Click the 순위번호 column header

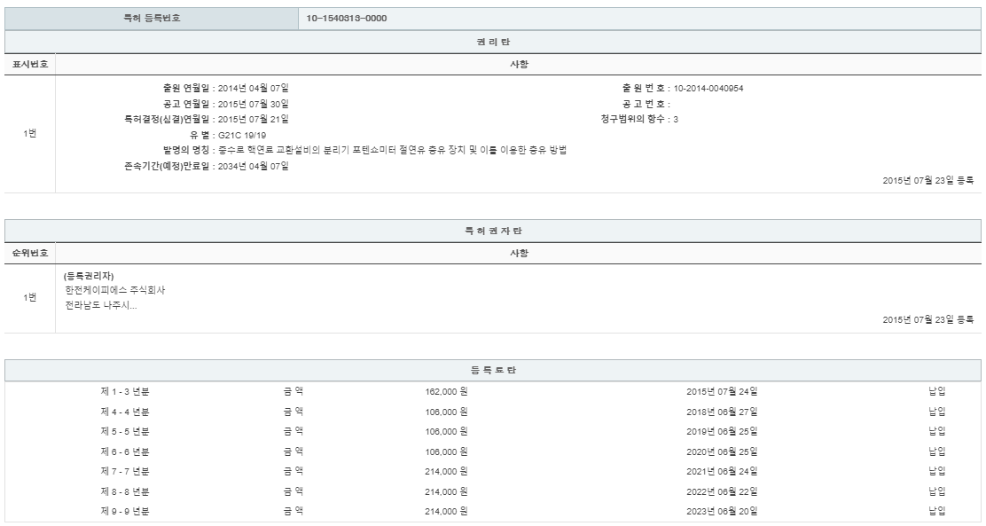click(30, 253)
